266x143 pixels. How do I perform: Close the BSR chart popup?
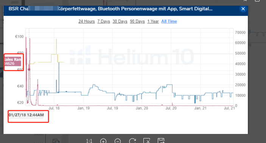tap(243, 9)
